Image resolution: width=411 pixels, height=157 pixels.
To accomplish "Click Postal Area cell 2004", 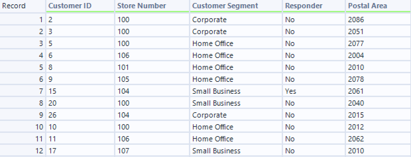I will click(x=356, y=55).
